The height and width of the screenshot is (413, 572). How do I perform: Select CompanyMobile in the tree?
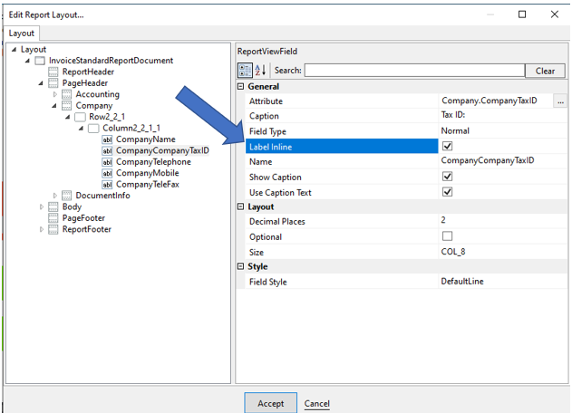pyautogui.click(x=148, y=174)
